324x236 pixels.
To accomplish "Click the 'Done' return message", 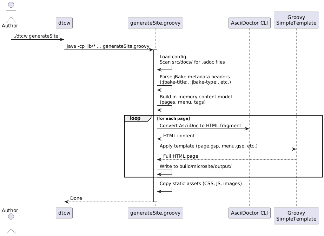I will click(76, 198).
